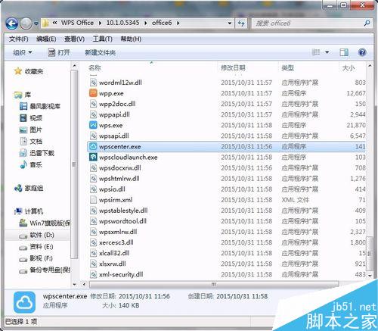The width and height of the screenshot is (378, 331).
Task: Click the wpscenter.exe cloud icon in list
Action: tap(93, 146)
